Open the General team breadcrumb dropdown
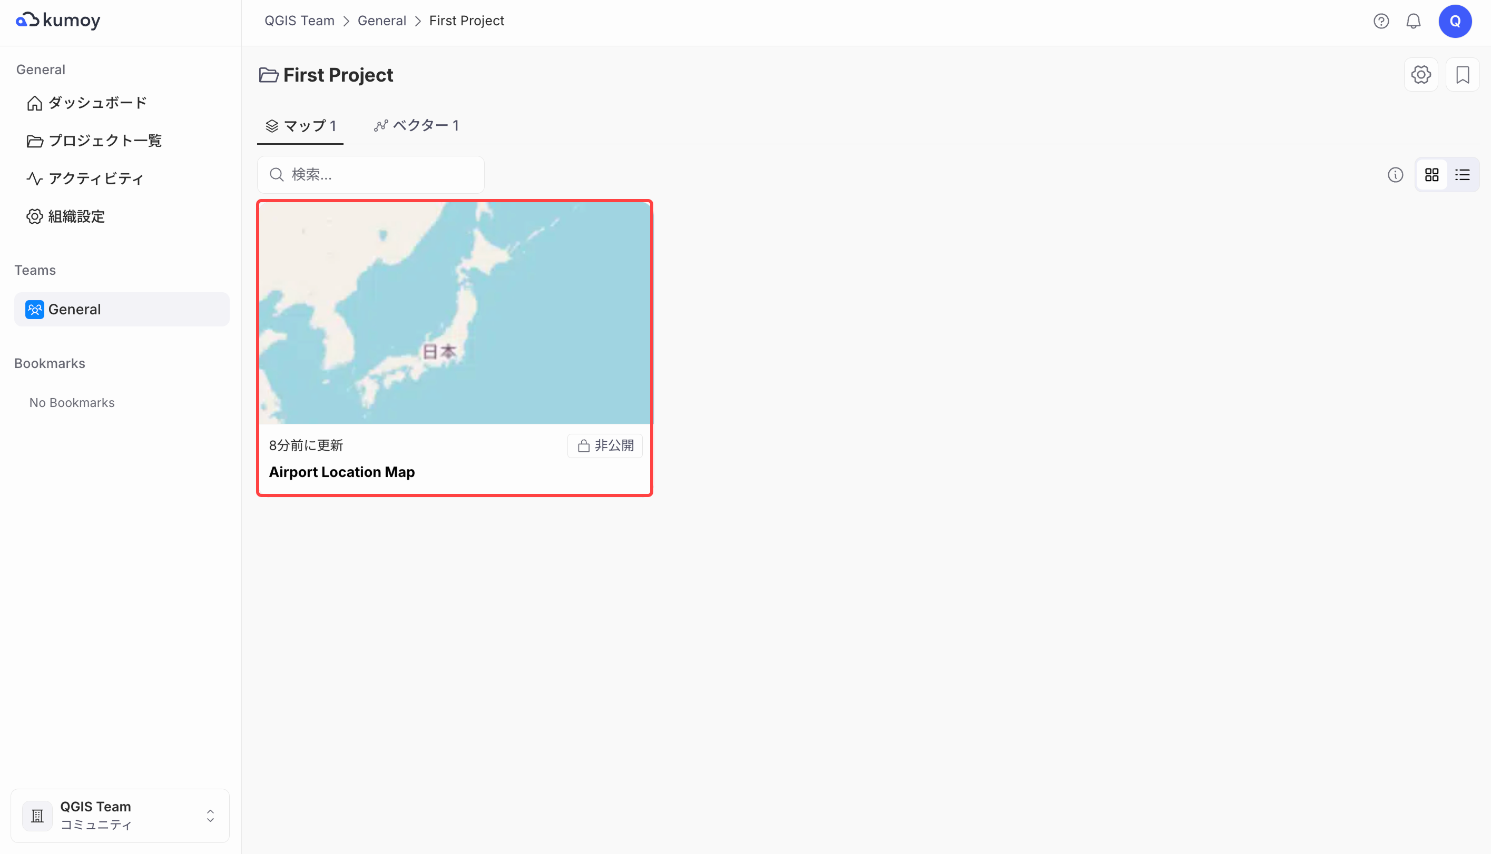 coord(382,20)
